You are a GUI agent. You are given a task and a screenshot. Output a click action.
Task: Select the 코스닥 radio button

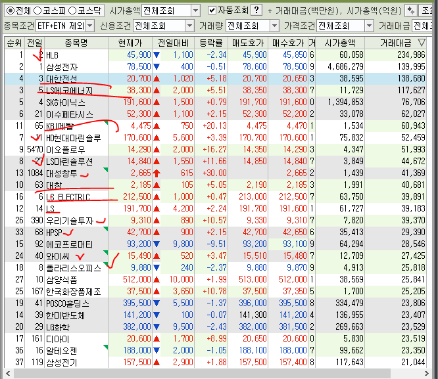point(72,11)
